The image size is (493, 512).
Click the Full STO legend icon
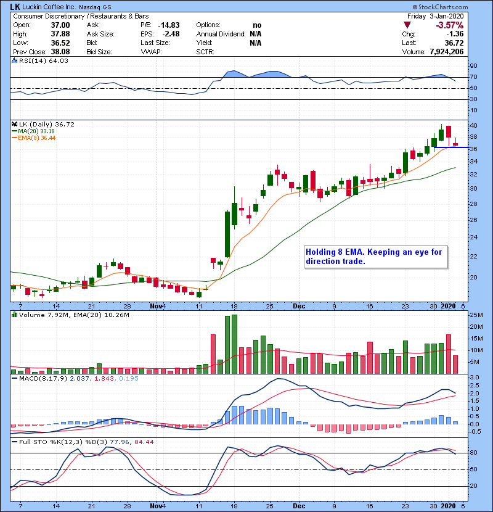click(x=14, y=440)
